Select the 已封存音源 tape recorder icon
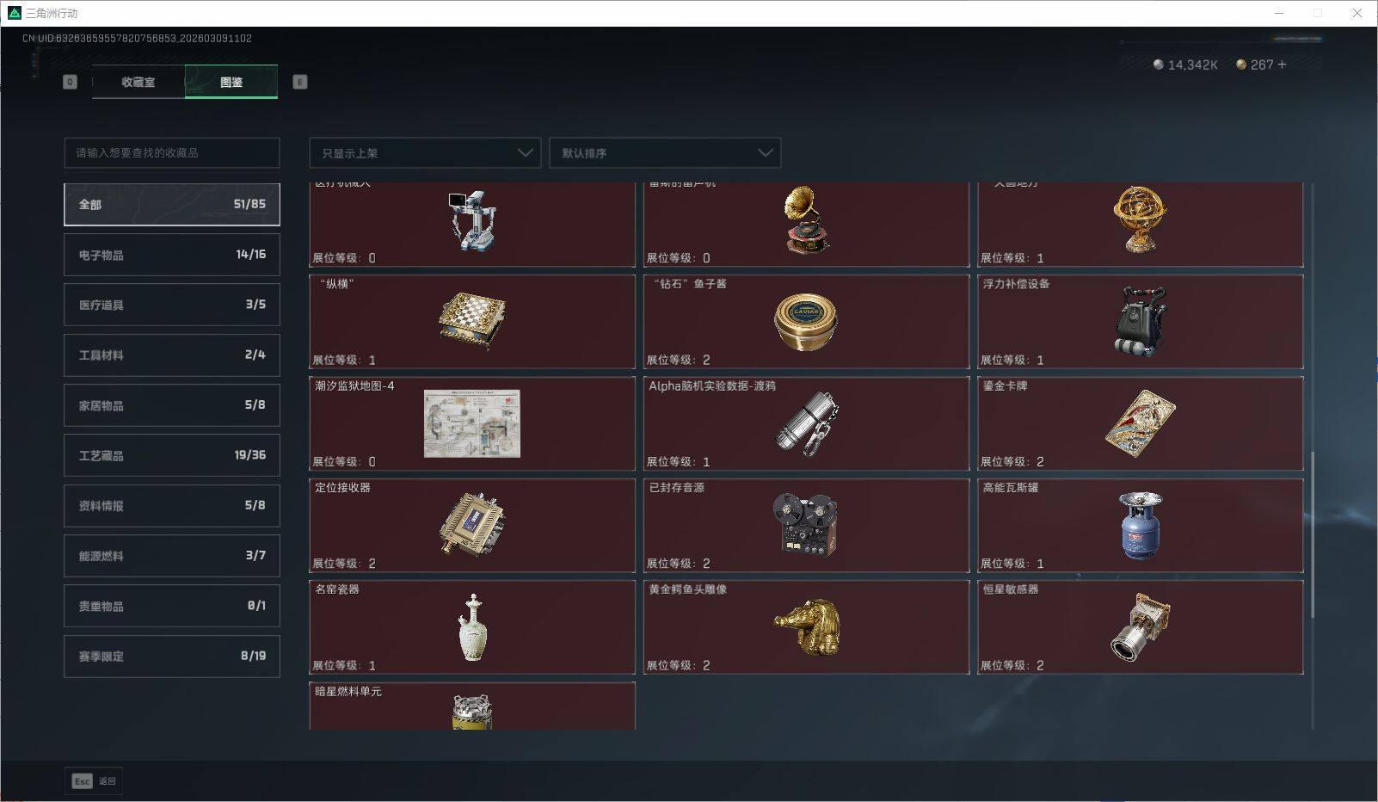1378x802 pixels. (x=806, y=525)
